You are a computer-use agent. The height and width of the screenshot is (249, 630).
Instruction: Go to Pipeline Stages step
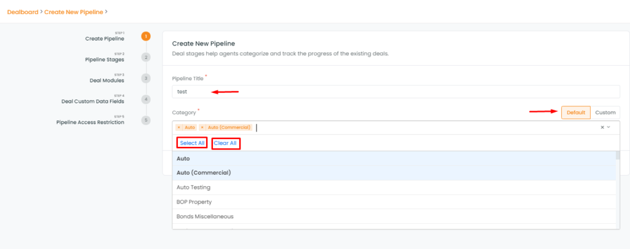[x=104, y=60]
